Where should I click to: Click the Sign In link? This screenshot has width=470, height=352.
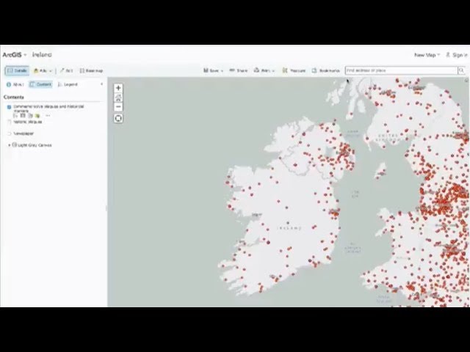(x=457, y=55)
